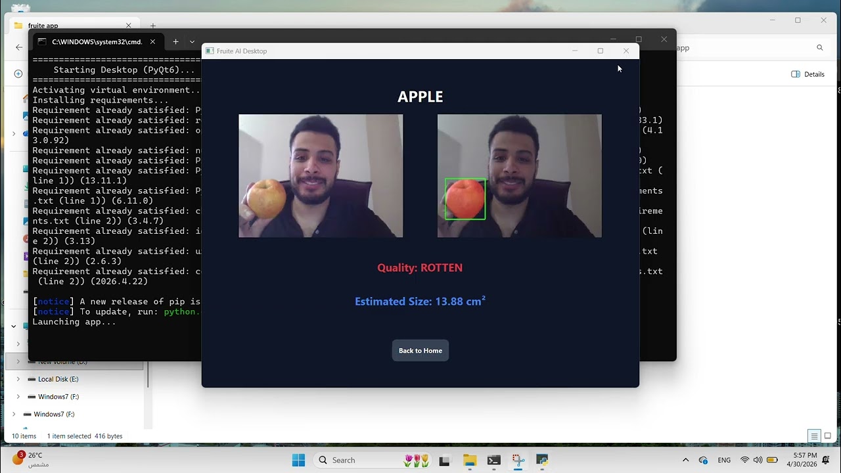Select the C:\WINDOWS\system32\cmd tab
Image resolution: width=841 pixels, height=473 pixels.
click(x=97, y=41)
